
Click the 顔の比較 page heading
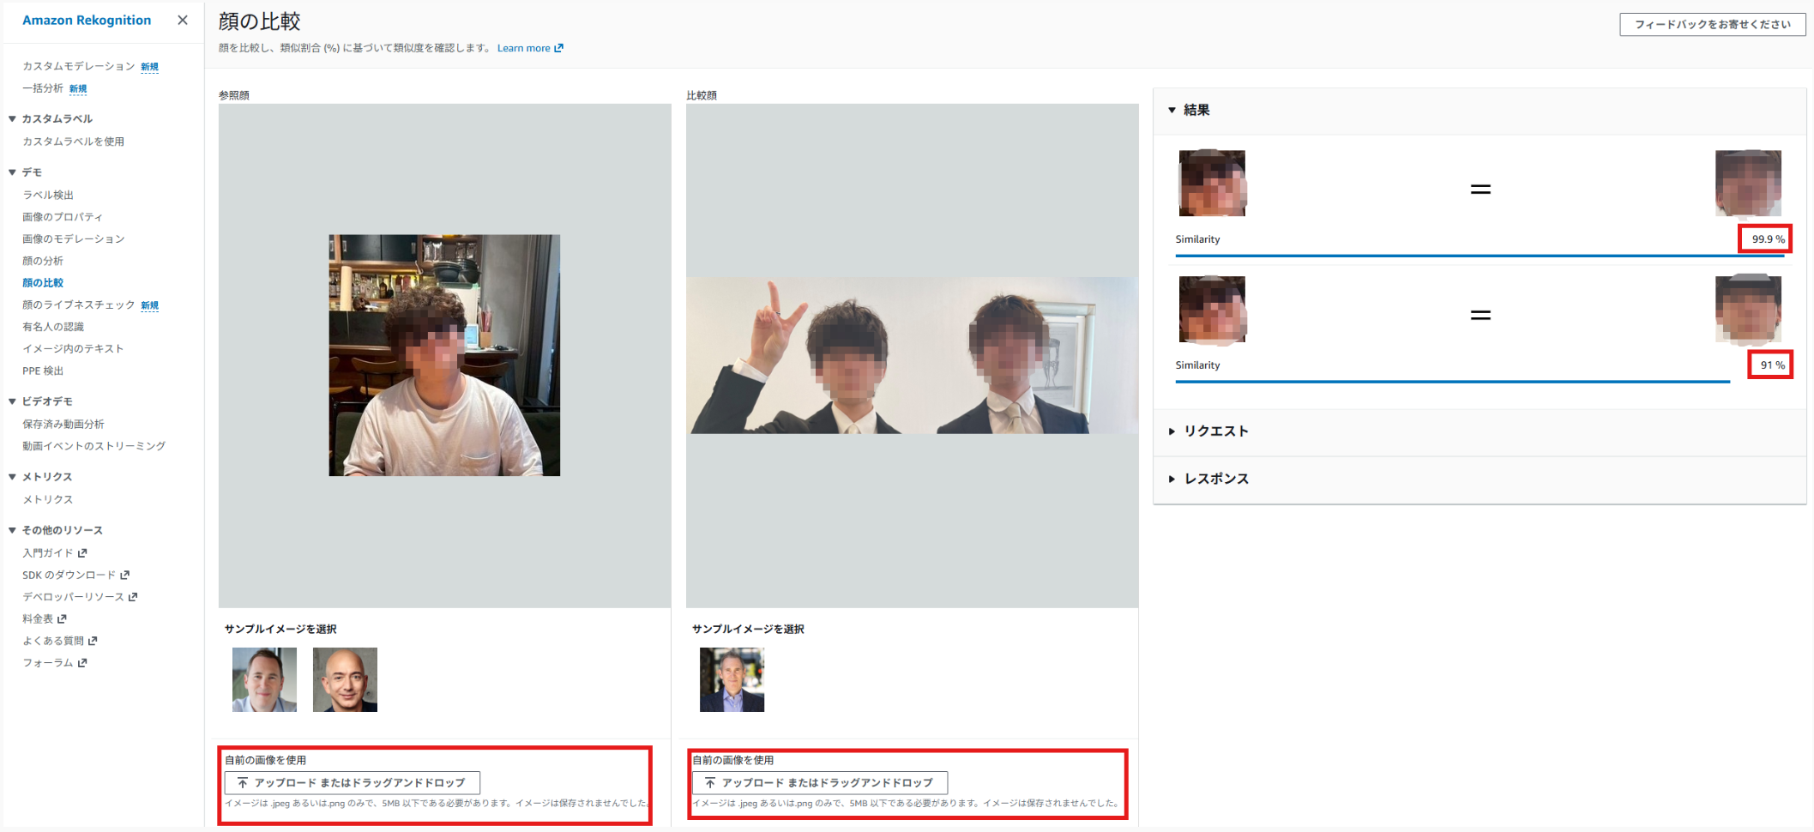[259, 21]
